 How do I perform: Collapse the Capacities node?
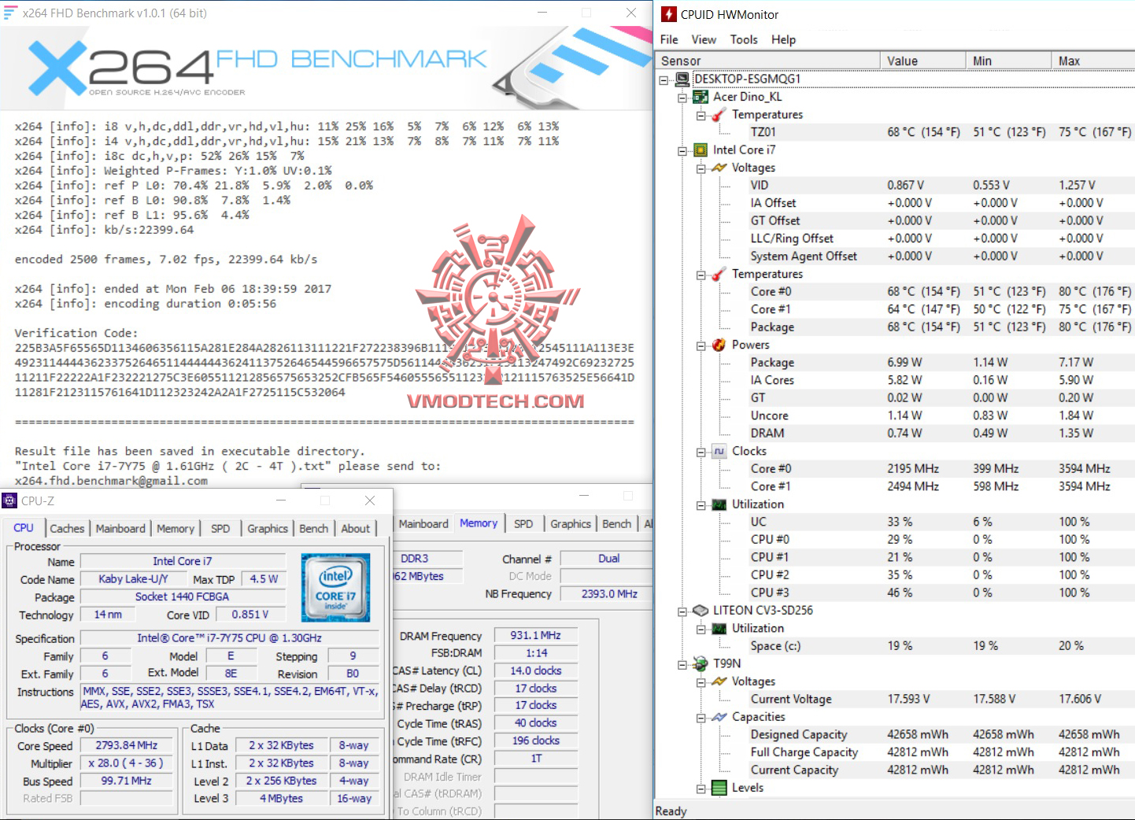click(701, 718)
